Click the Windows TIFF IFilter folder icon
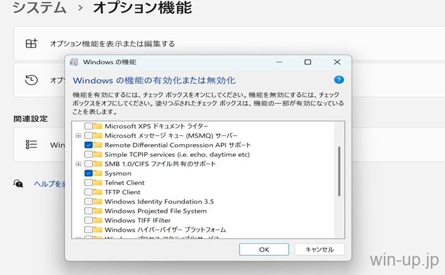Image resolution: width=445 pixels, height=275 pixels. 98,220
